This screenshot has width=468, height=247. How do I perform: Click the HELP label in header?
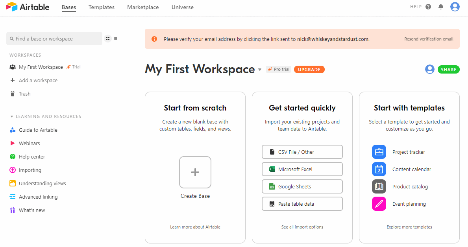coord(416,7)
